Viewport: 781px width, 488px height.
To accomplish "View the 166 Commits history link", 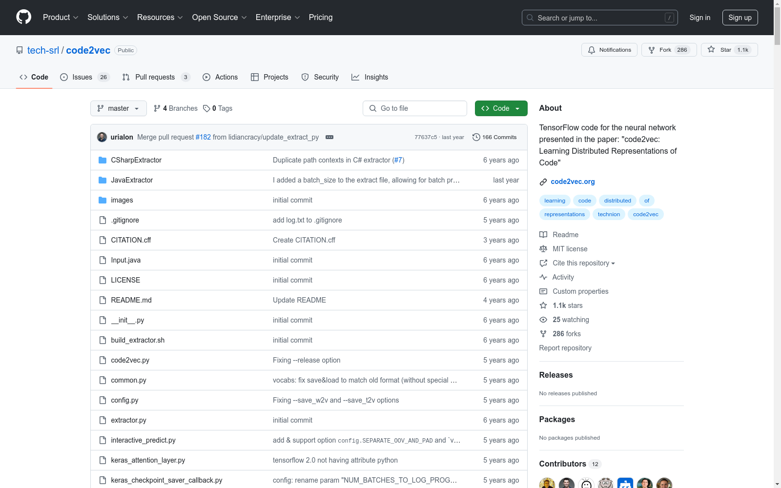I will 494,137.
